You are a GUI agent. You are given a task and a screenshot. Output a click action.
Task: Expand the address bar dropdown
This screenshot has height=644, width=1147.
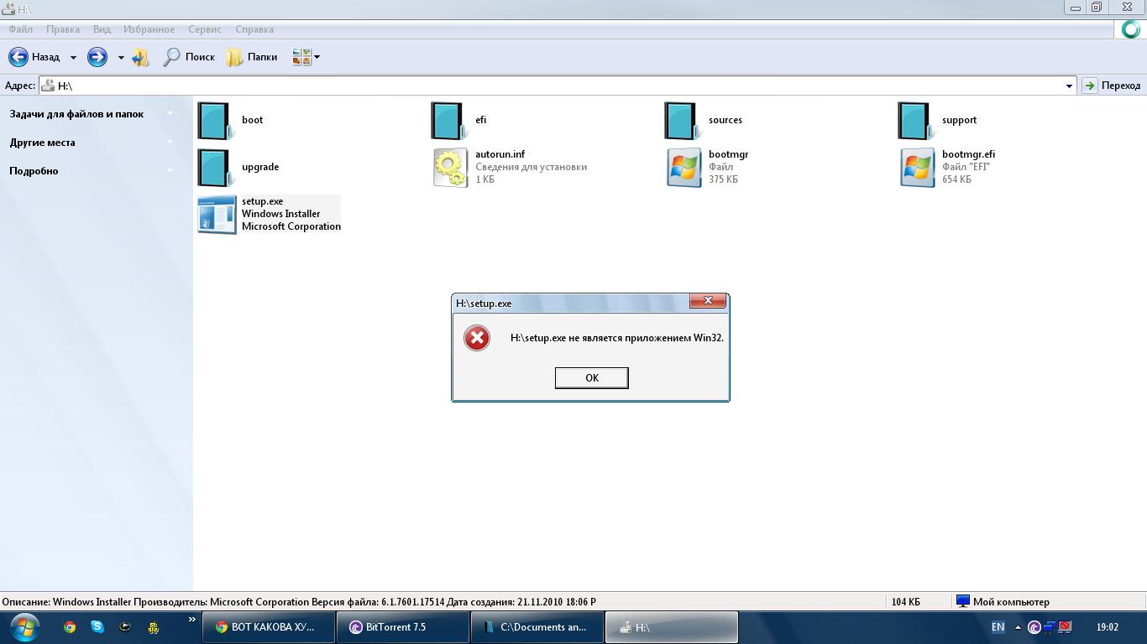coord(1069,86)
